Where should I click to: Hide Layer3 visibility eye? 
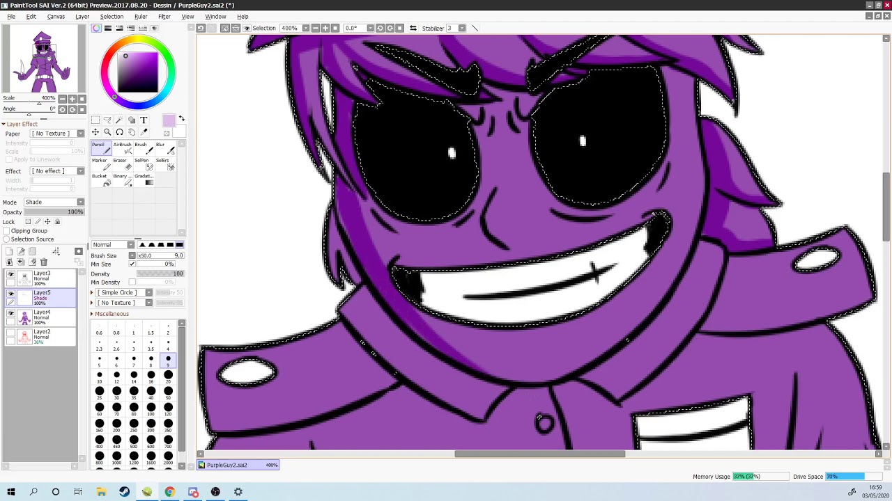tap(10, 275)
